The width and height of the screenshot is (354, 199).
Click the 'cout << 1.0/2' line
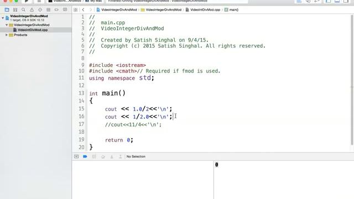pos(138,109)
